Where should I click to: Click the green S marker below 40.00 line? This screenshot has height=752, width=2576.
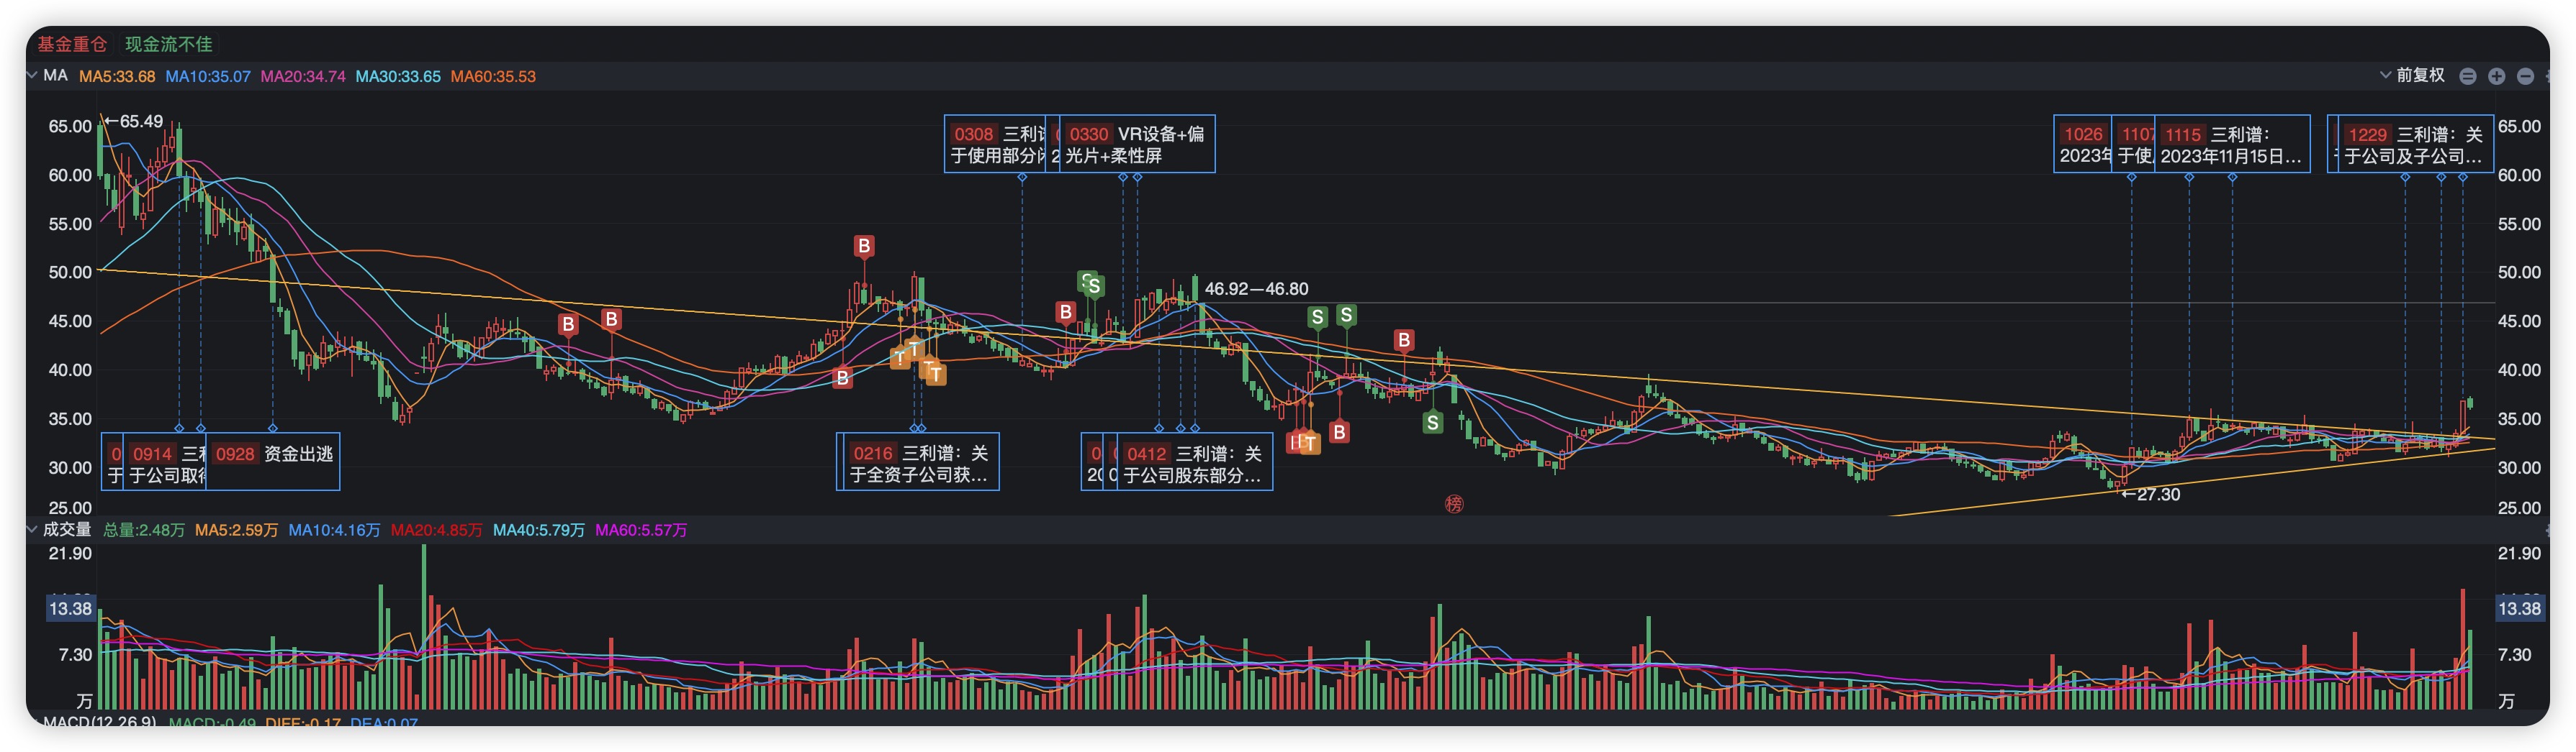click(1433, 423)
